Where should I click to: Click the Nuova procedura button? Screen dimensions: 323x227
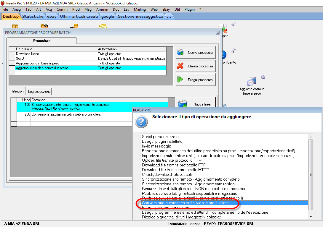pyautogui.click(x=196, y=53)
